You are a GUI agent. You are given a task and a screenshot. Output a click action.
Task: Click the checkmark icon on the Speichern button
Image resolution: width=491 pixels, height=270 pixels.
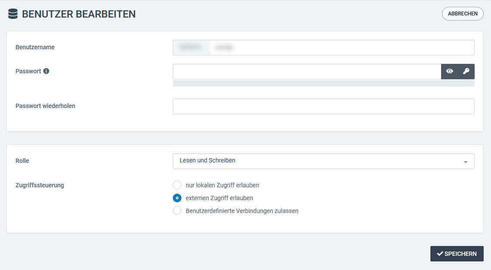tap(440, 254)
